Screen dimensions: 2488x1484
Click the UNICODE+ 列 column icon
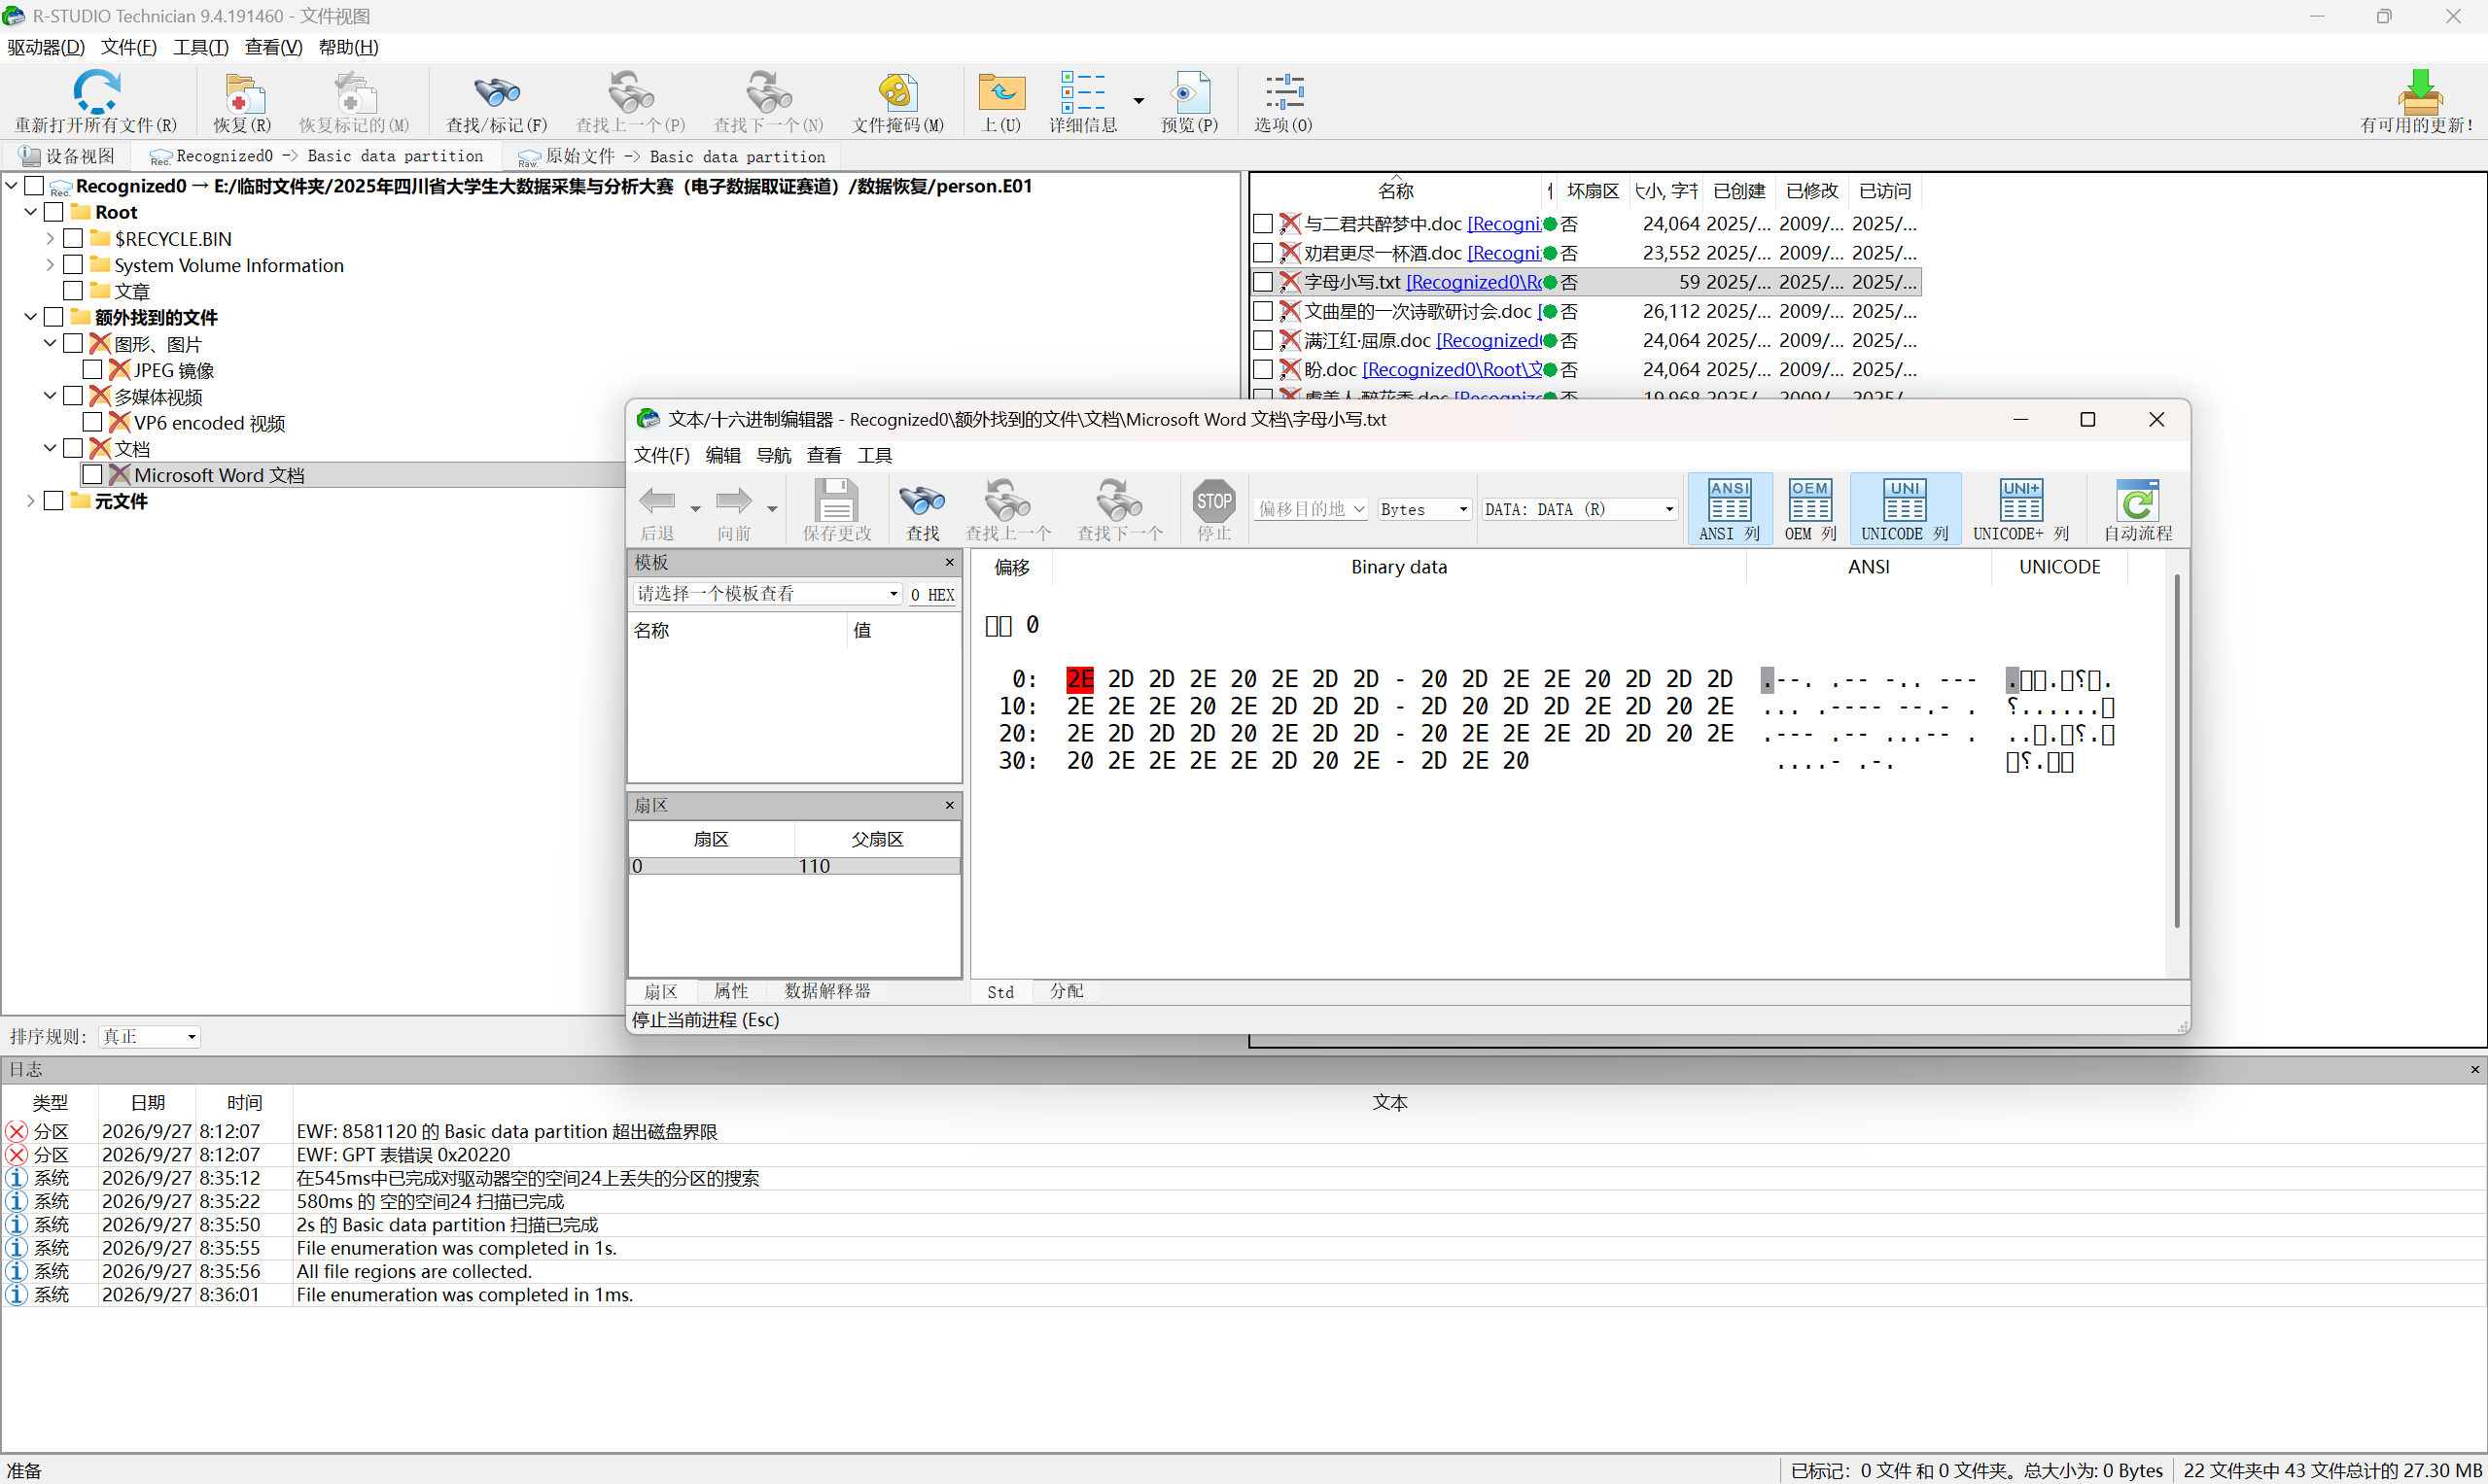(x=2020, y=499)
